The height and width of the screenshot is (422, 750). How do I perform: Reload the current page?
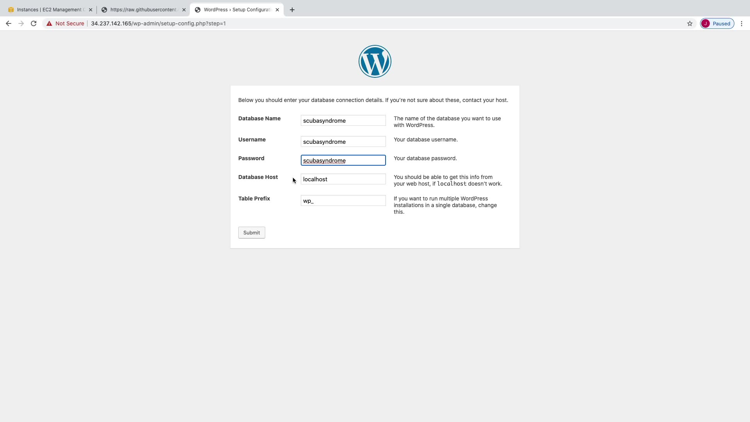pyautogui.click(x=34, y=23)
